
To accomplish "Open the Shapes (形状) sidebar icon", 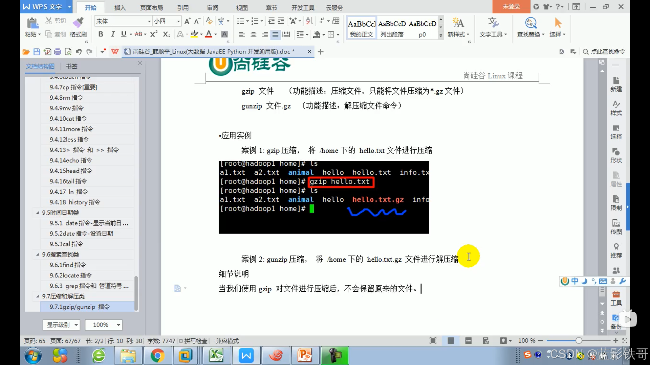I will coord(616,155).
